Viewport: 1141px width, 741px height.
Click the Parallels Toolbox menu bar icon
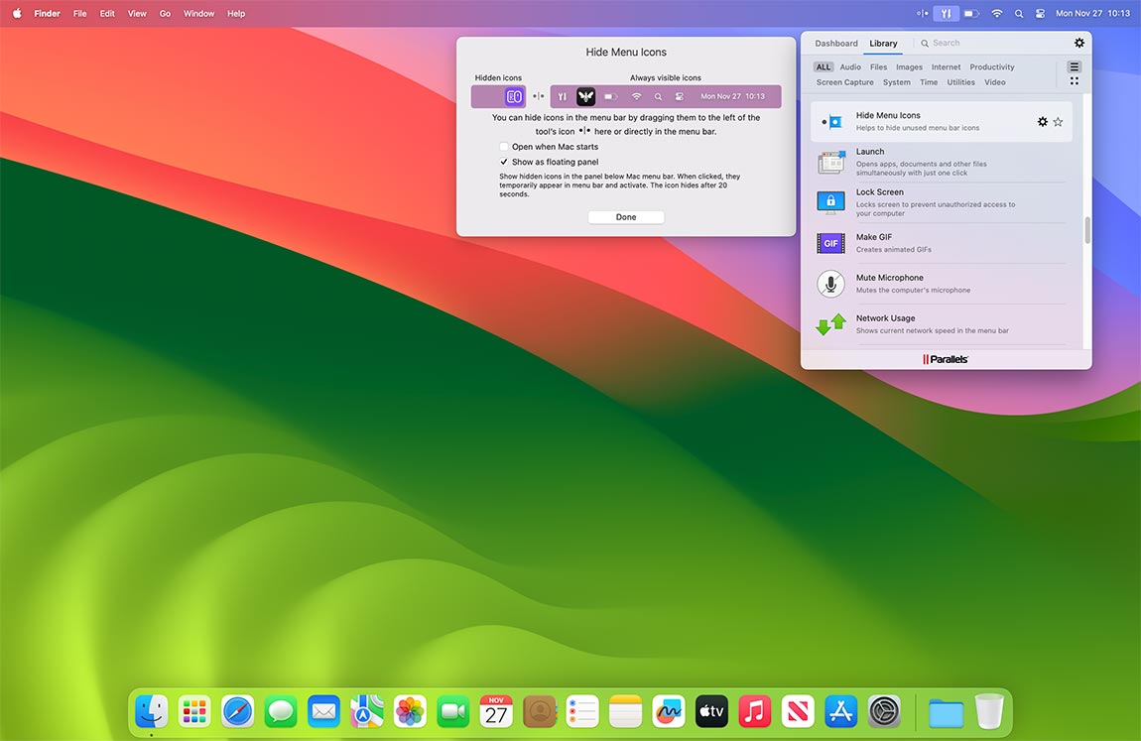(944, 13)
